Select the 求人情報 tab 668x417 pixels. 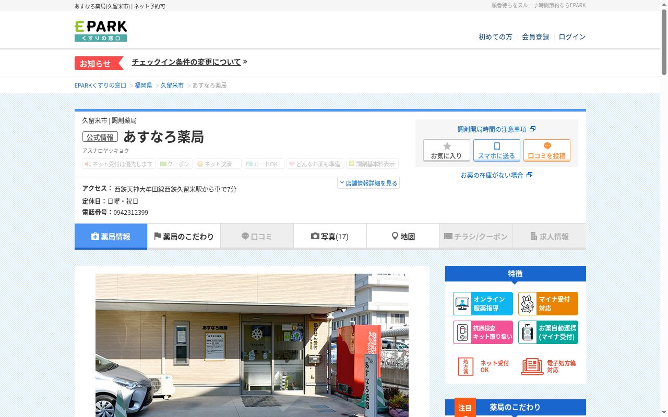(550, 236)
